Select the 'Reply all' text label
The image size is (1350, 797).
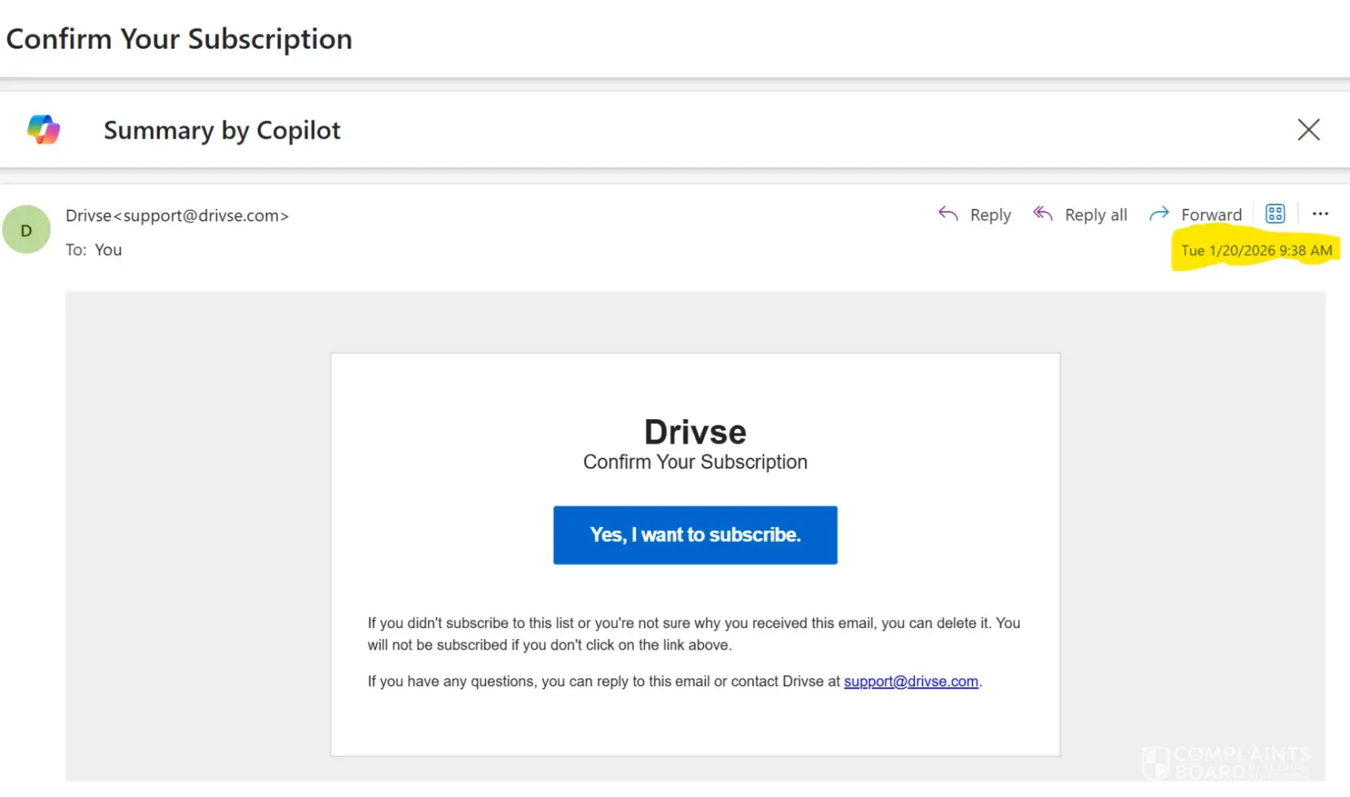[x=1096, y=215]
